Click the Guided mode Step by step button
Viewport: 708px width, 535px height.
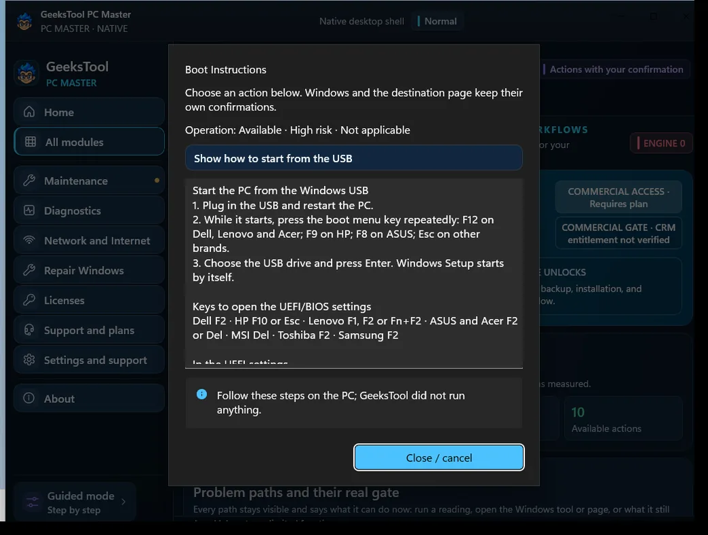[x=74, y=502]
